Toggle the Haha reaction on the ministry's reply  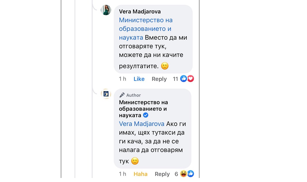pyautogui.click(x=141, y=174)
